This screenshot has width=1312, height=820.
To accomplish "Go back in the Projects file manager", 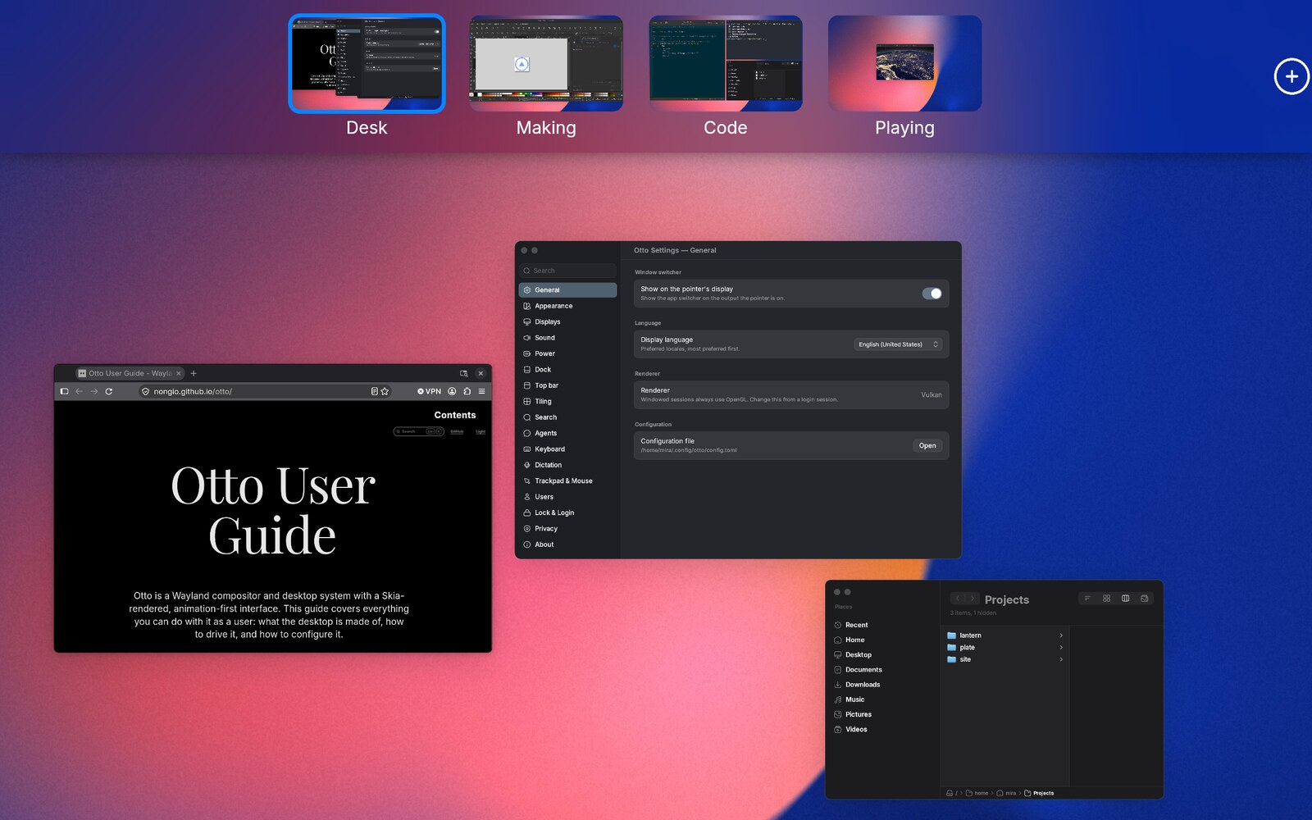I will [x=957, y=599].
